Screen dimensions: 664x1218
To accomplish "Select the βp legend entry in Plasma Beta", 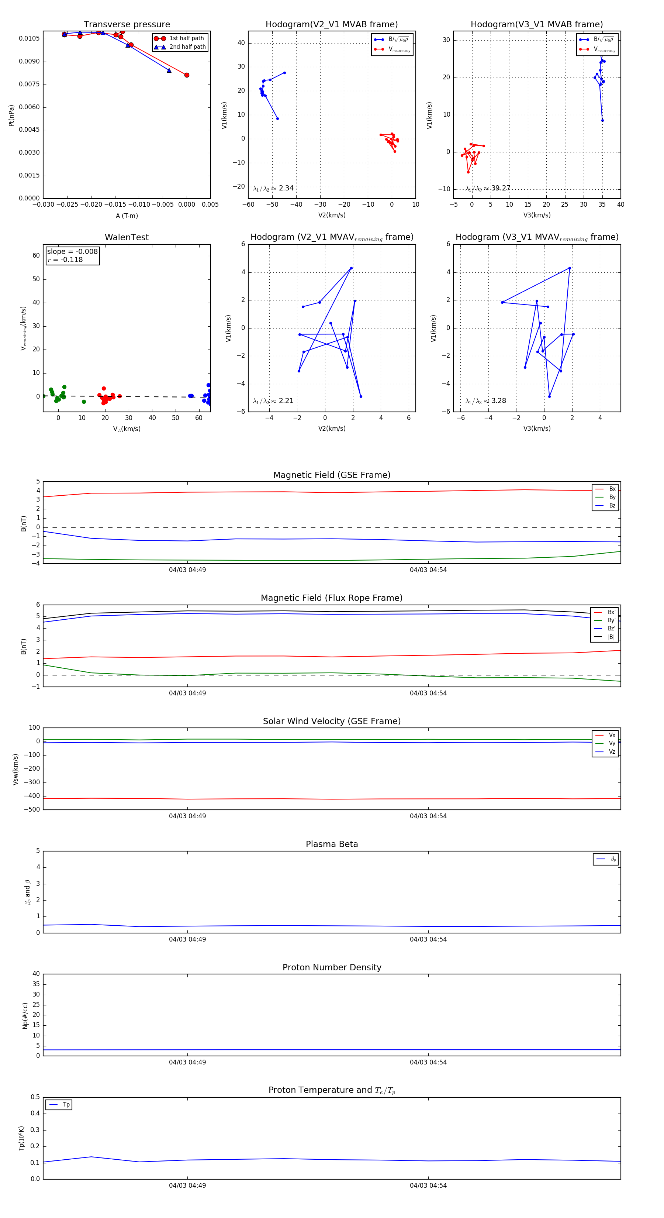I will pos(606,859).
